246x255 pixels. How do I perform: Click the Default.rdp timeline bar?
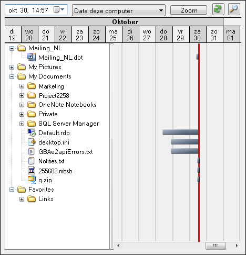point(180,132)
